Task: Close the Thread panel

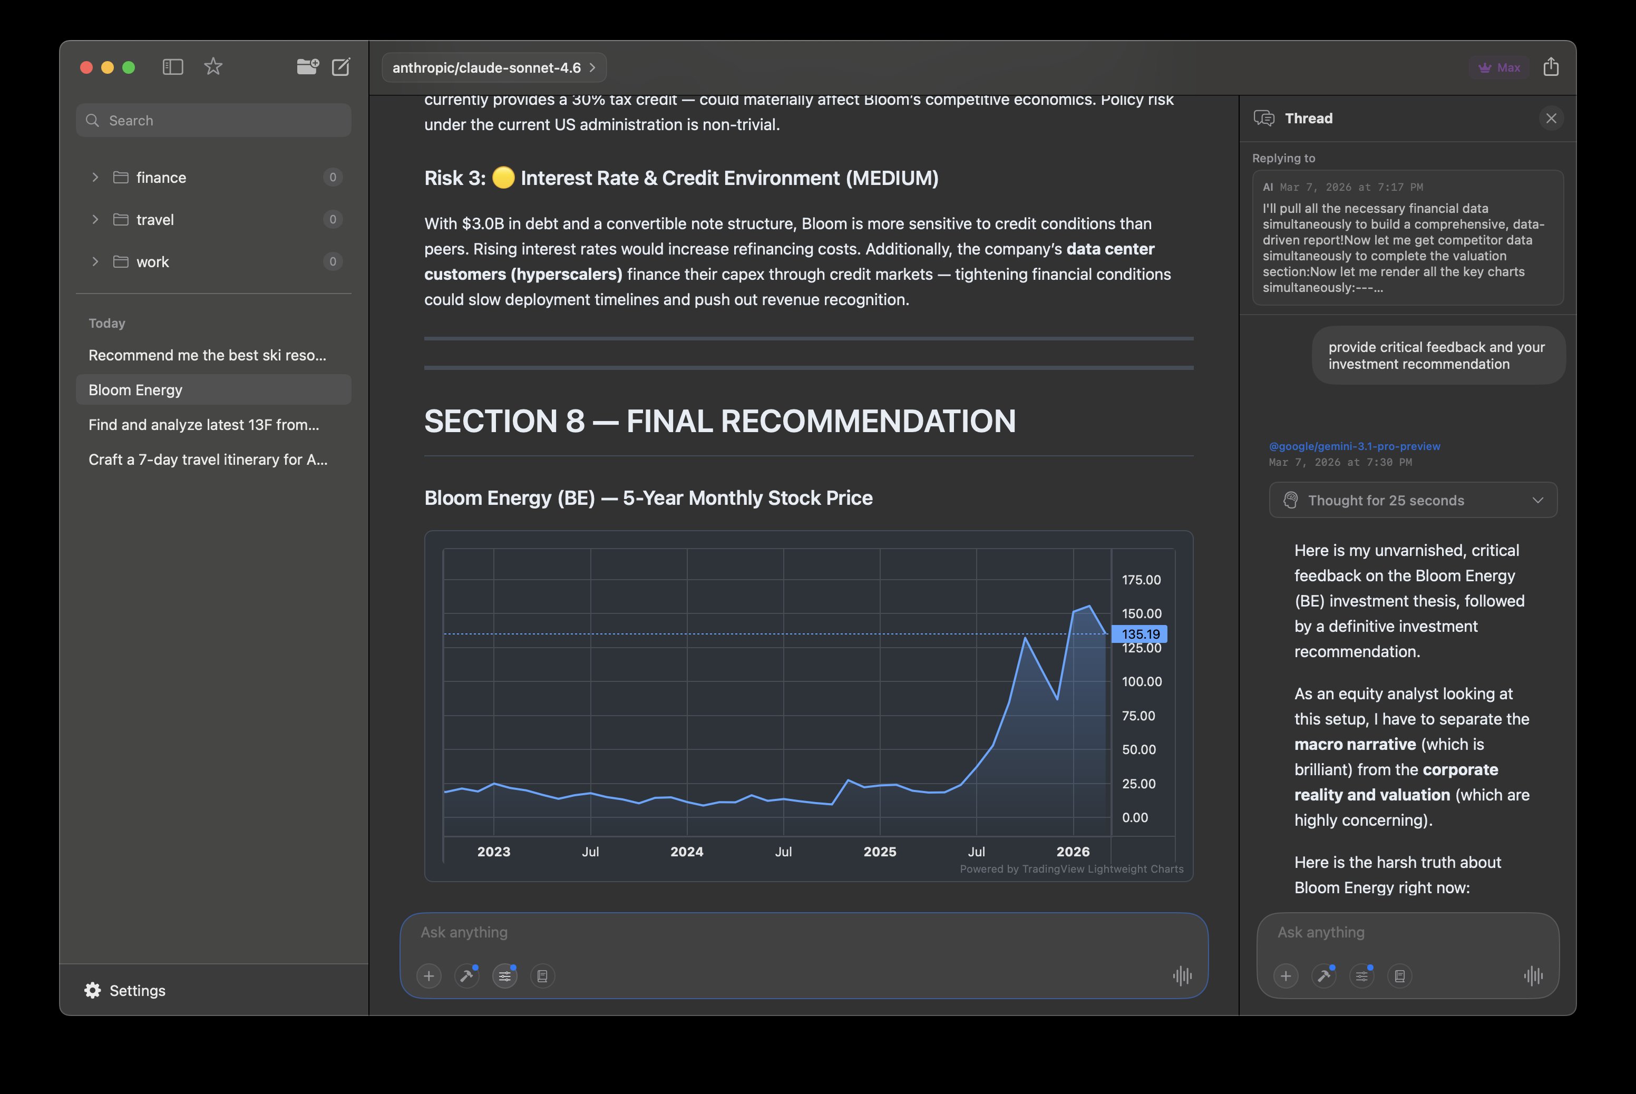Action: [1551, 119]
